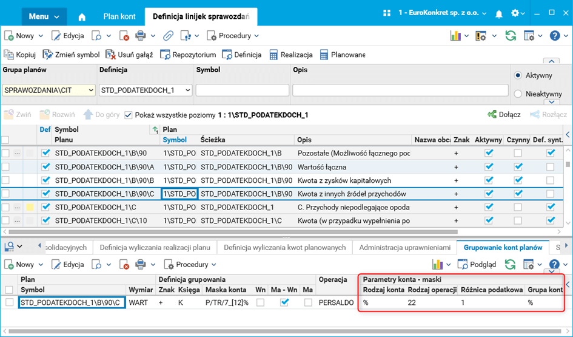Open Definicja wyliczania kwot planowanych tab
The image size is (573, 337).
[284, 247]
